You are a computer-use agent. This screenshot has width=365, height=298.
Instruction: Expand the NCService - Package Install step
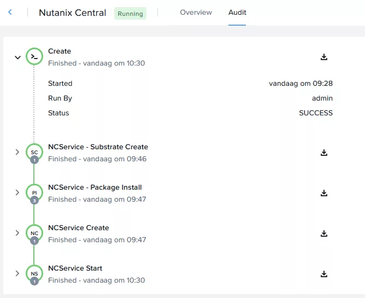click(17, 193)
